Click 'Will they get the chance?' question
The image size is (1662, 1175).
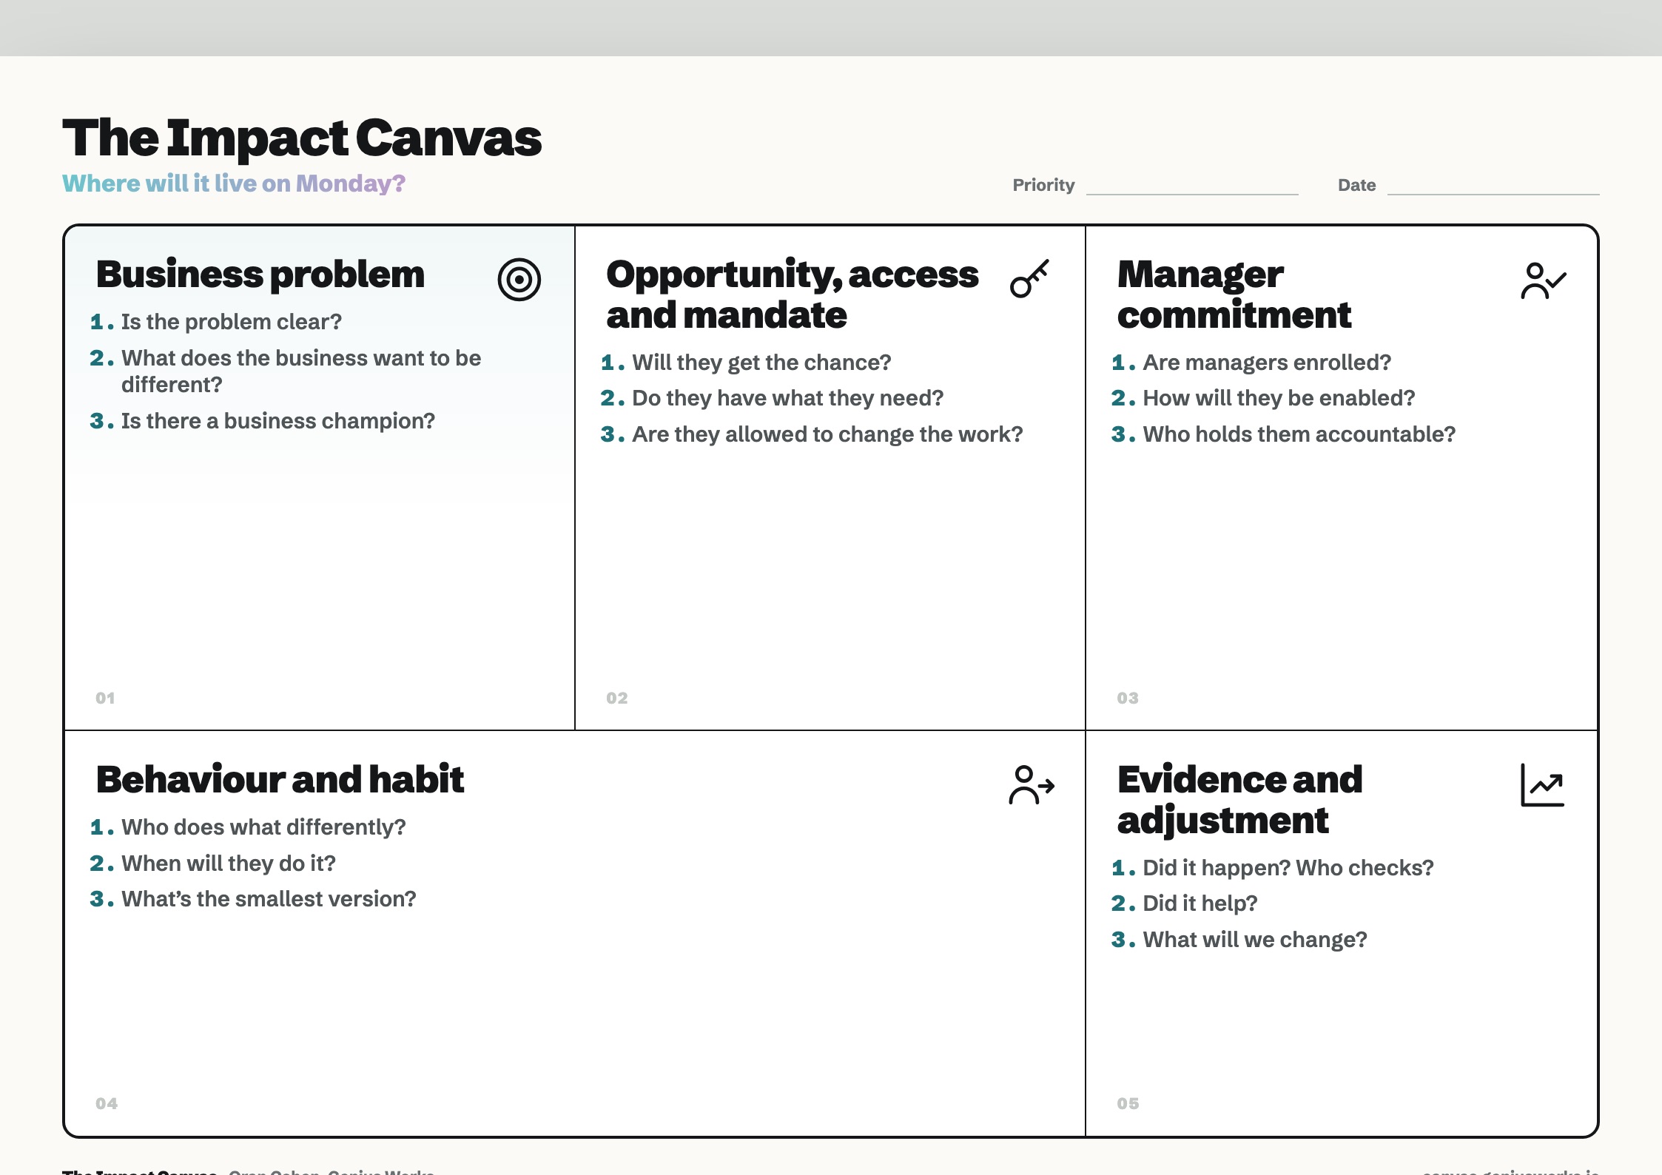[x=761, y=363]
